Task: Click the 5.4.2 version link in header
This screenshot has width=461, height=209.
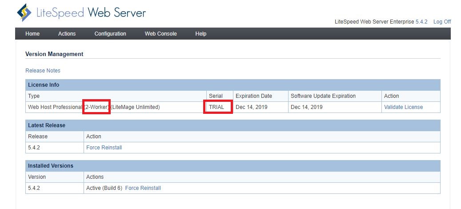Action: 421,22
